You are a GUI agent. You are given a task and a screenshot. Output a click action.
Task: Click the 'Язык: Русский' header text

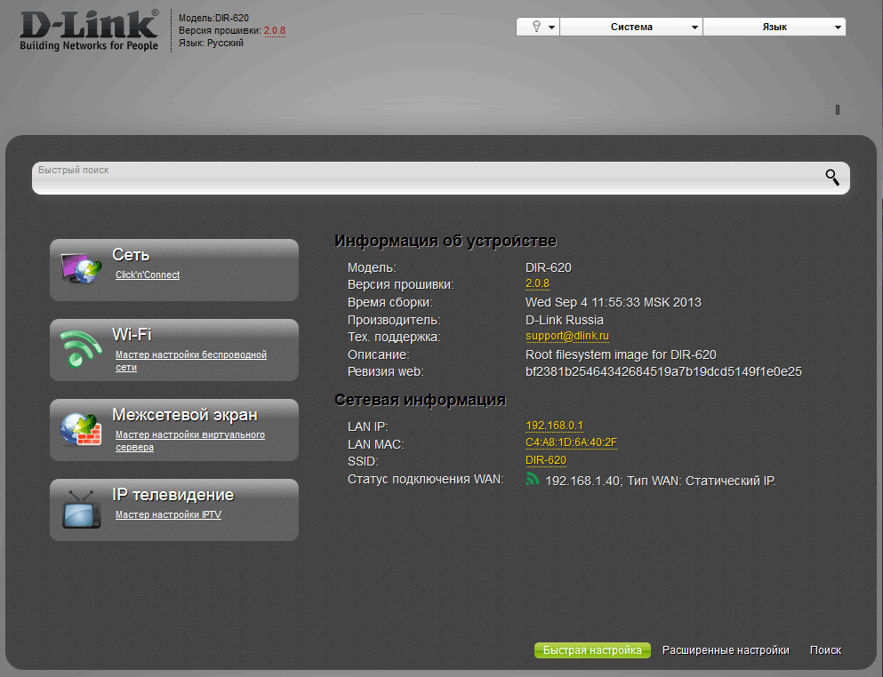point(211,43)
